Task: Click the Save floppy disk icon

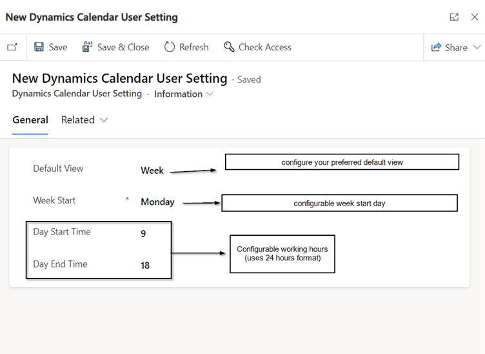Action: [x=39, y=47]
